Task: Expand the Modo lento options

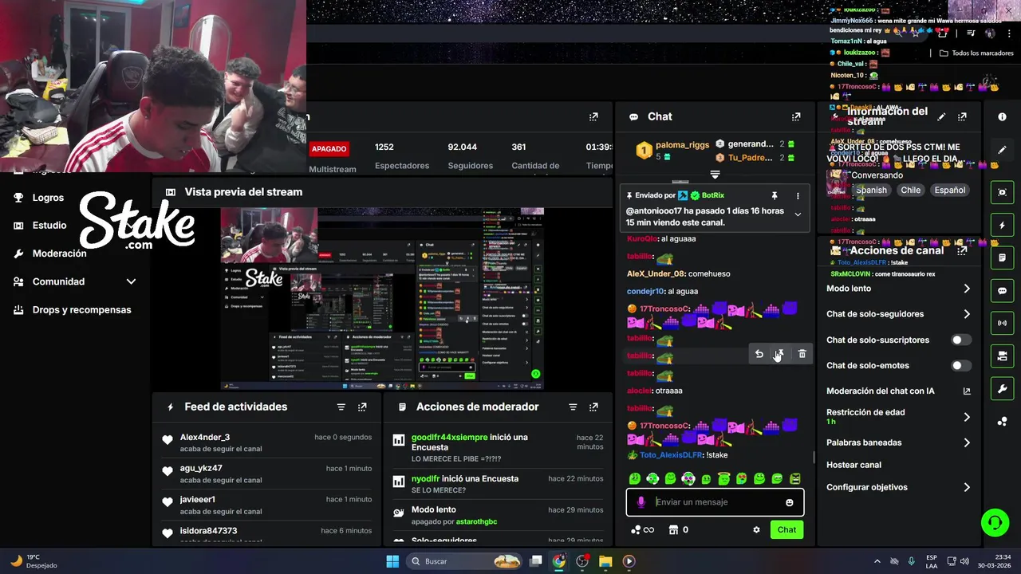Action: [x=967, y=289]
